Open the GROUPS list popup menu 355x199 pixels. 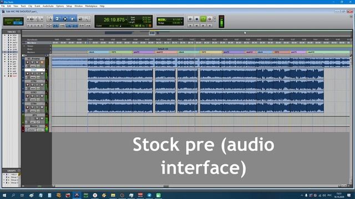19,171
